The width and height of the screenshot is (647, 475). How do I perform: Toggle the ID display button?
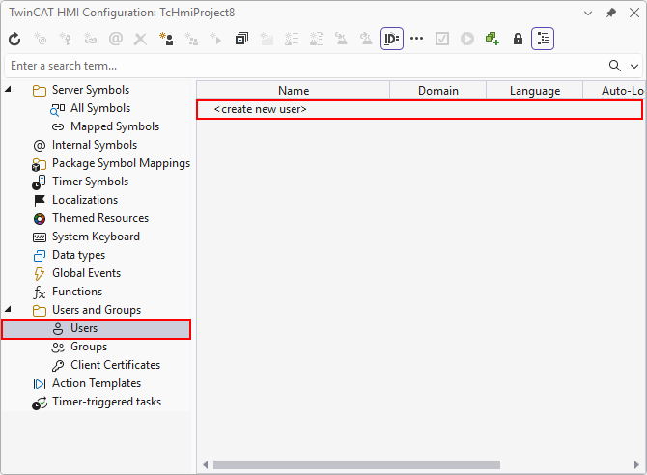point(391,40)
